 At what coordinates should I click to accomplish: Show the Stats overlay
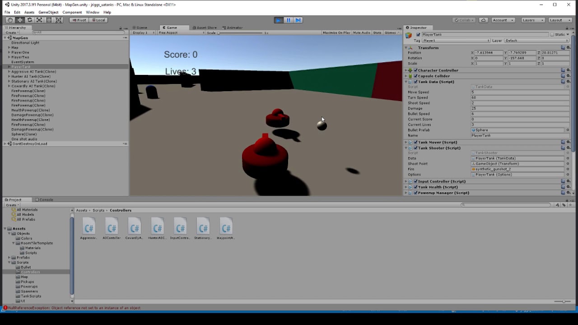click(x=377, y=33)
